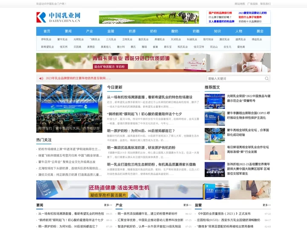Click the search magnifier icon
Image resolution: width=307 pixels, height=230 pixels.
[266, 78]
